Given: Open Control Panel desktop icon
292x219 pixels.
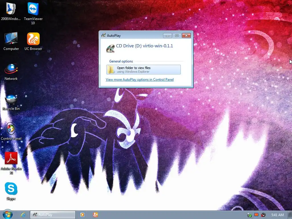Looking at the screenshot, I should (x=11, y=132).
